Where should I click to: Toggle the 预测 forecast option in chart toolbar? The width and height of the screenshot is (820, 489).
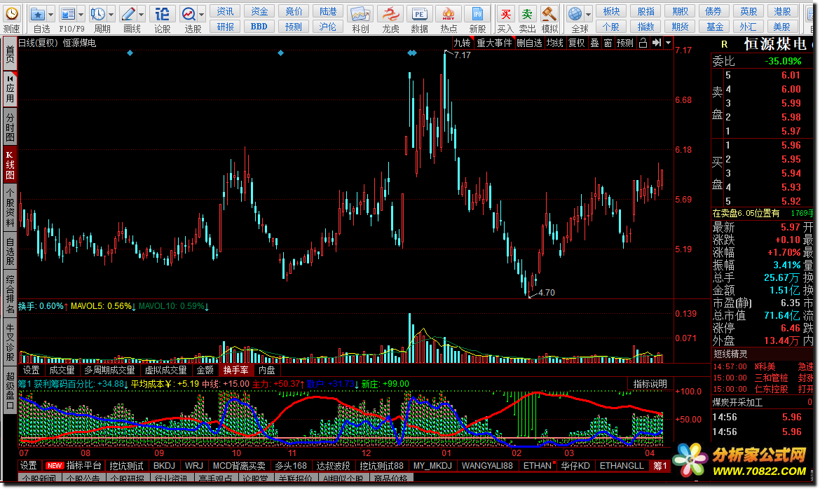(x=625, y=43)
